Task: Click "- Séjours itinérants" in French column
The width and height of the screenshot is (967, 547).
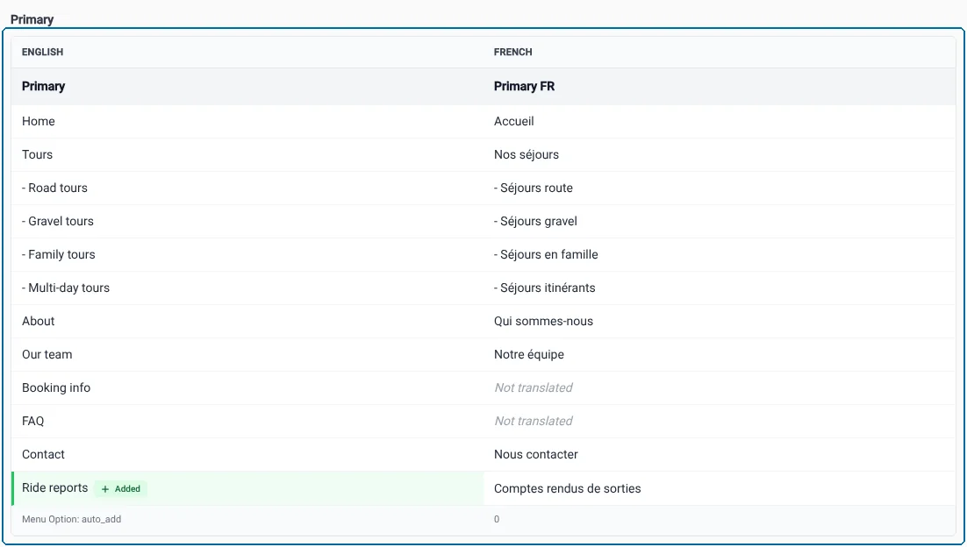Action: (545, 288)
